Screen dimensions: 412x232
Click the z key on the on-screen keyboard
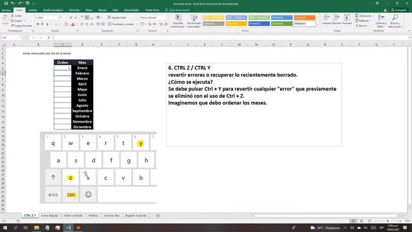[x=70, y=178]
